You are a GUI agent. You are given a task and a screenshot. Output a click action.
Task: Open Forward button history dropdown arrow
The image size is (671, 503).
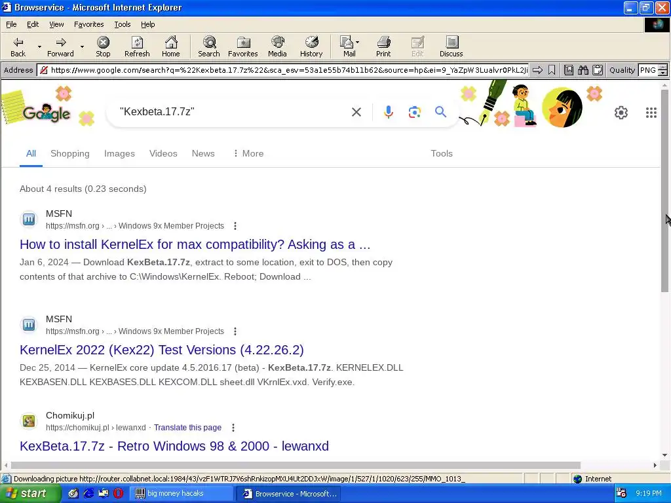point(82,47)
